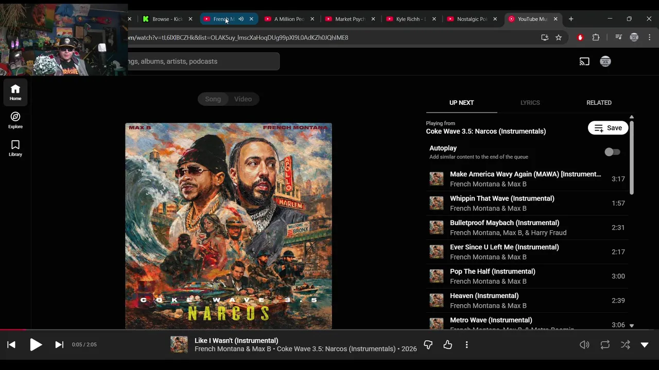Image resolution: width=659 pixels, height=370 pixels.
Task: Click thumbnail of Whippin That Wave track
Action: [437, 203]
